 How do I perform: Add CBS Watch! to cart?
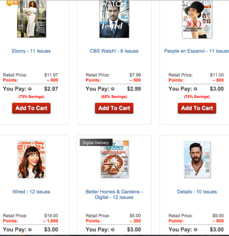(x=114, y=108)
